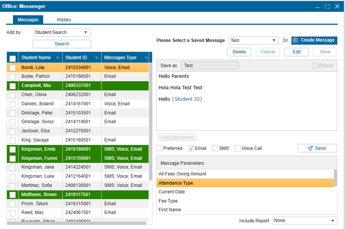Screen dimensions: 345x230
Task: Open Student ID column filter chevron
Action: (96, 58)
